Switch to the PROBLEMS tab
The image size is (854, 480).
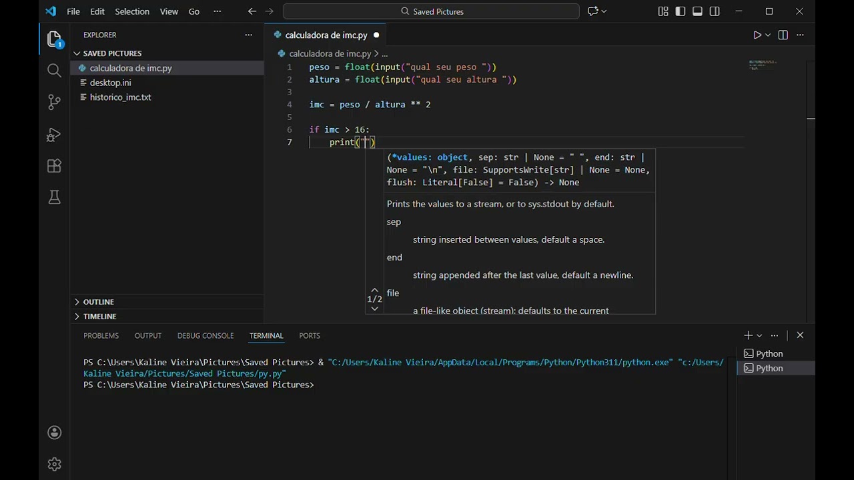(x=101, y=335)
